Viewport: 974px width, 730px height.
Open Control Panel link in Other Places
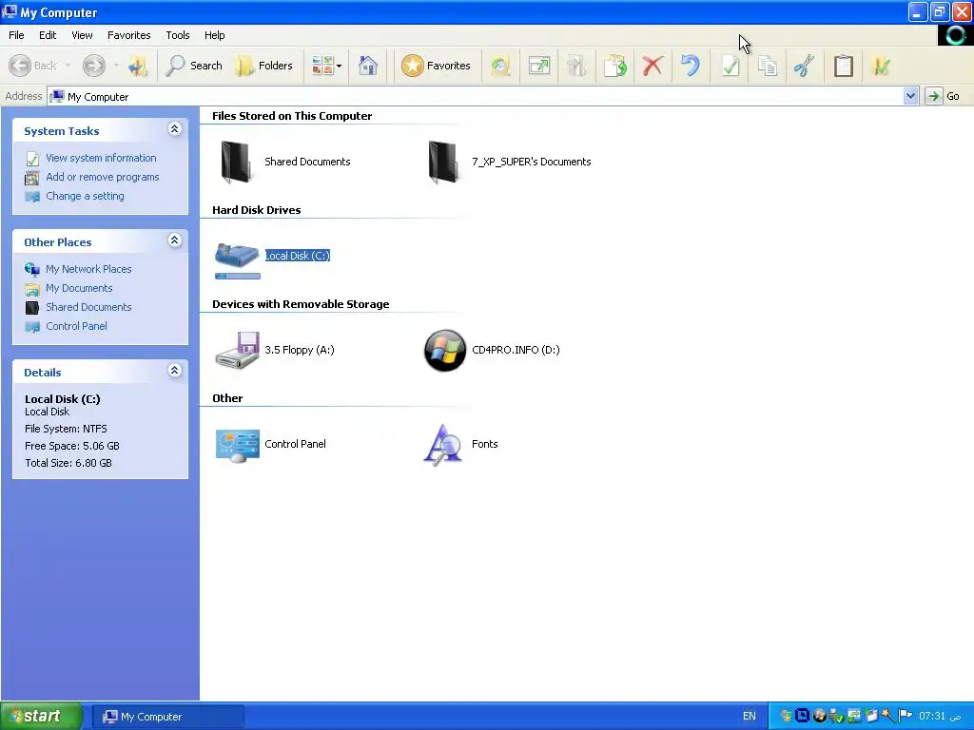76,326
